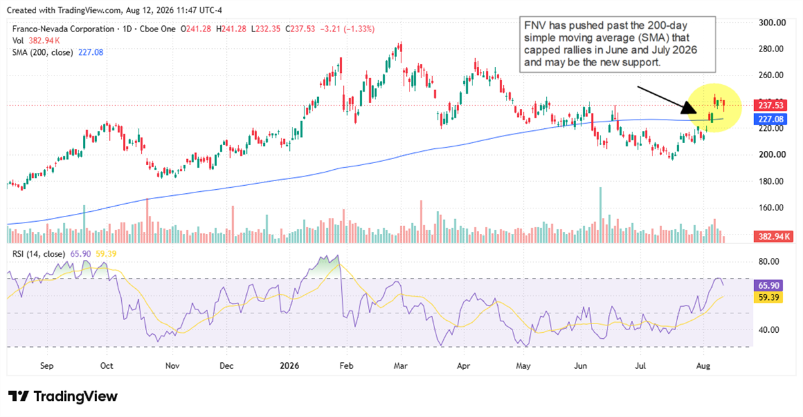803x417 pixels.
Task: Click the Aug date axis label
Action: pyautogui.click(x=703, y=366)
